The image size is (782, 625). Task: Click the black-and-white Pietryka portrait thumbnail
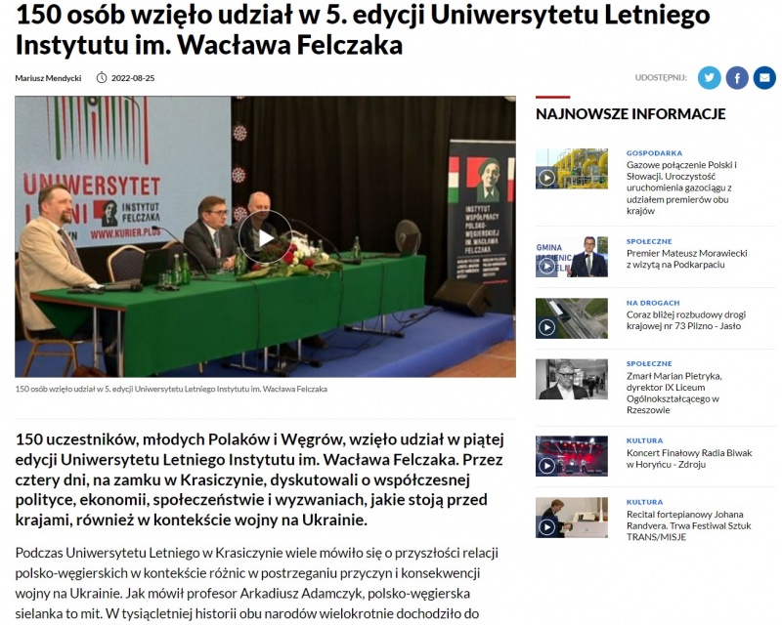tap(572, 379)
